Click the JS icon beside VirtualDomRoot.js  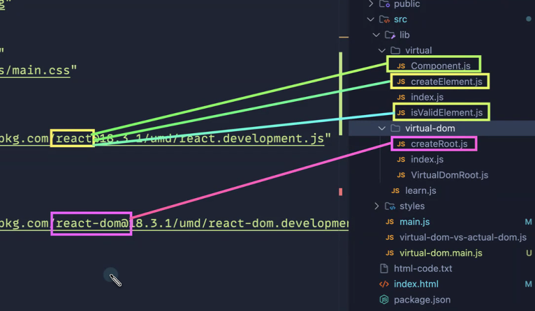401,175
